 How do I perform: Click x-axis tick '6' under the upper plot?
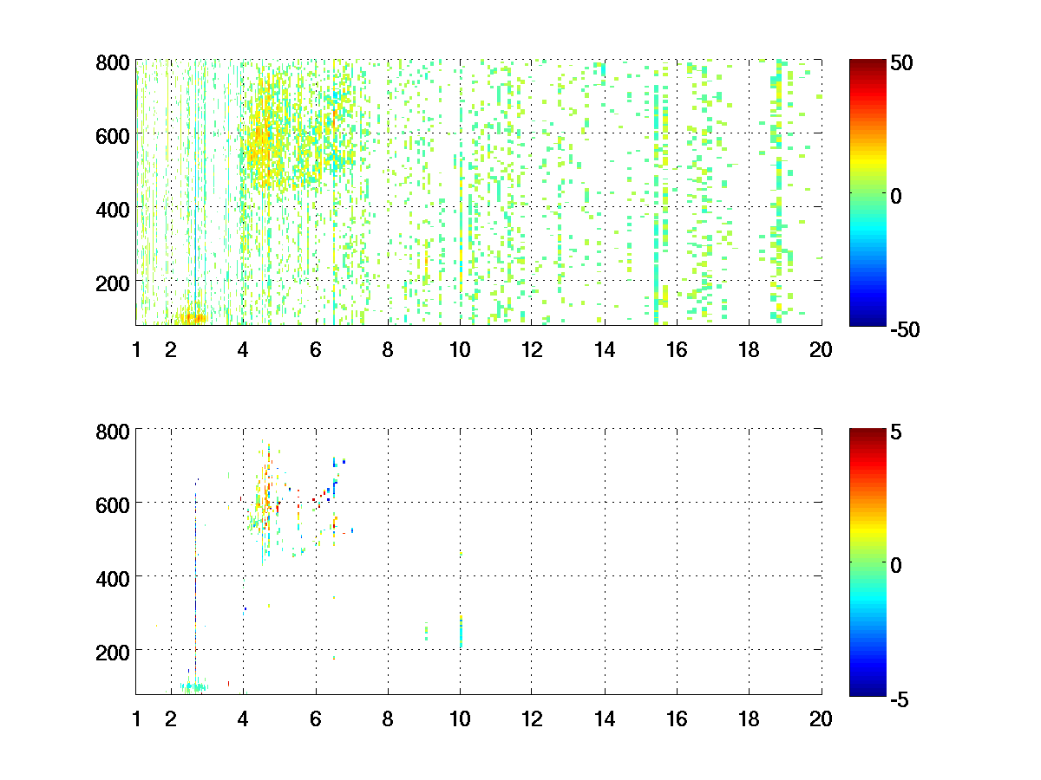point(316,349)
